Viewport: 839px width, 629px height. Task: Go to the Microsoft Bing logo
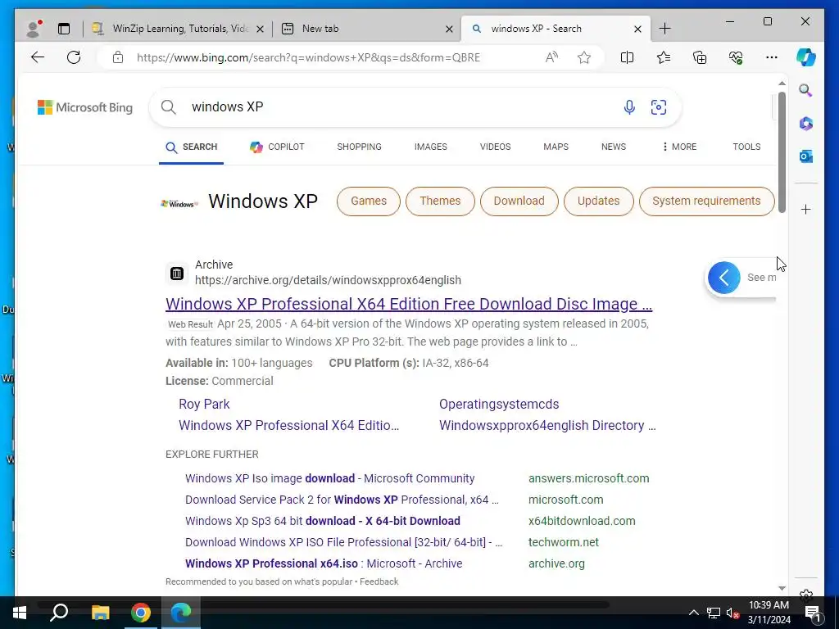pos(85,107)
